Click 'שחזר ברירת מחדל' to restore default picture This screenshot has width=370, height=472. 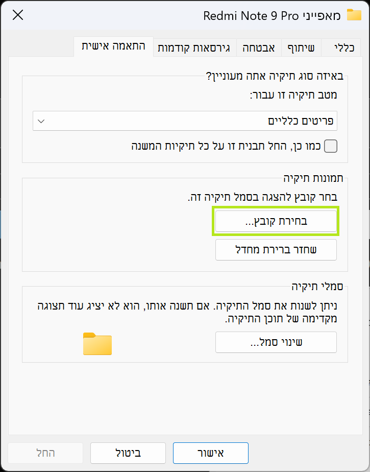click(x=276, y=250)
